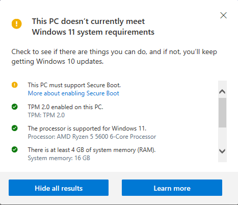Click the Hide all results button
238x205 pixels.
click(59, 188)
